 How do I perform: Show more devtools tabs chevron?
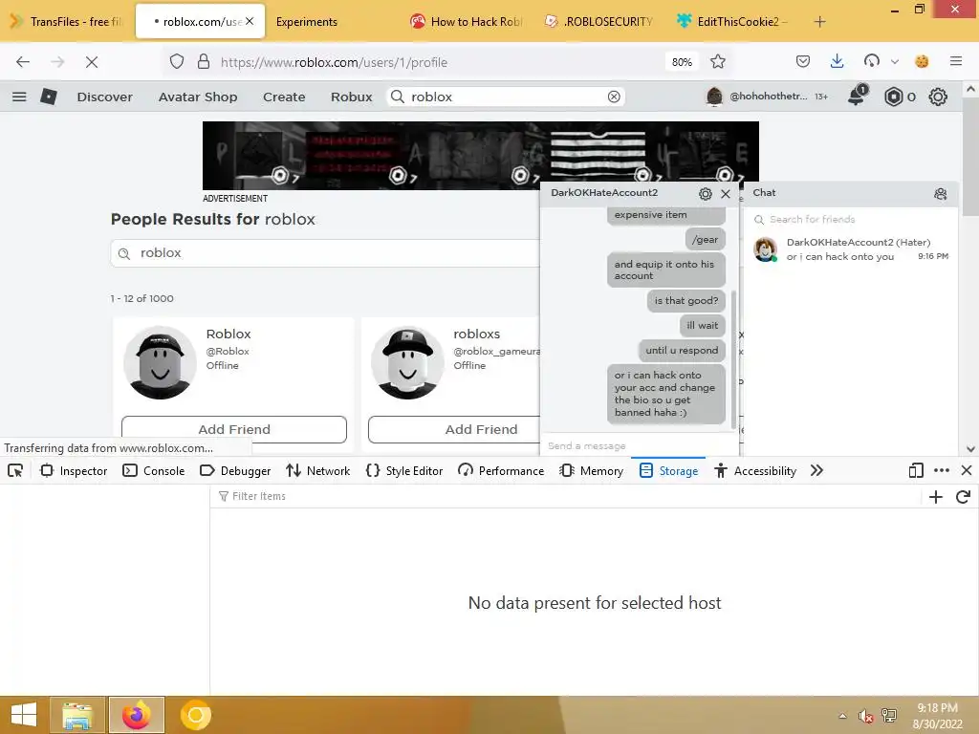click(816, 470)
